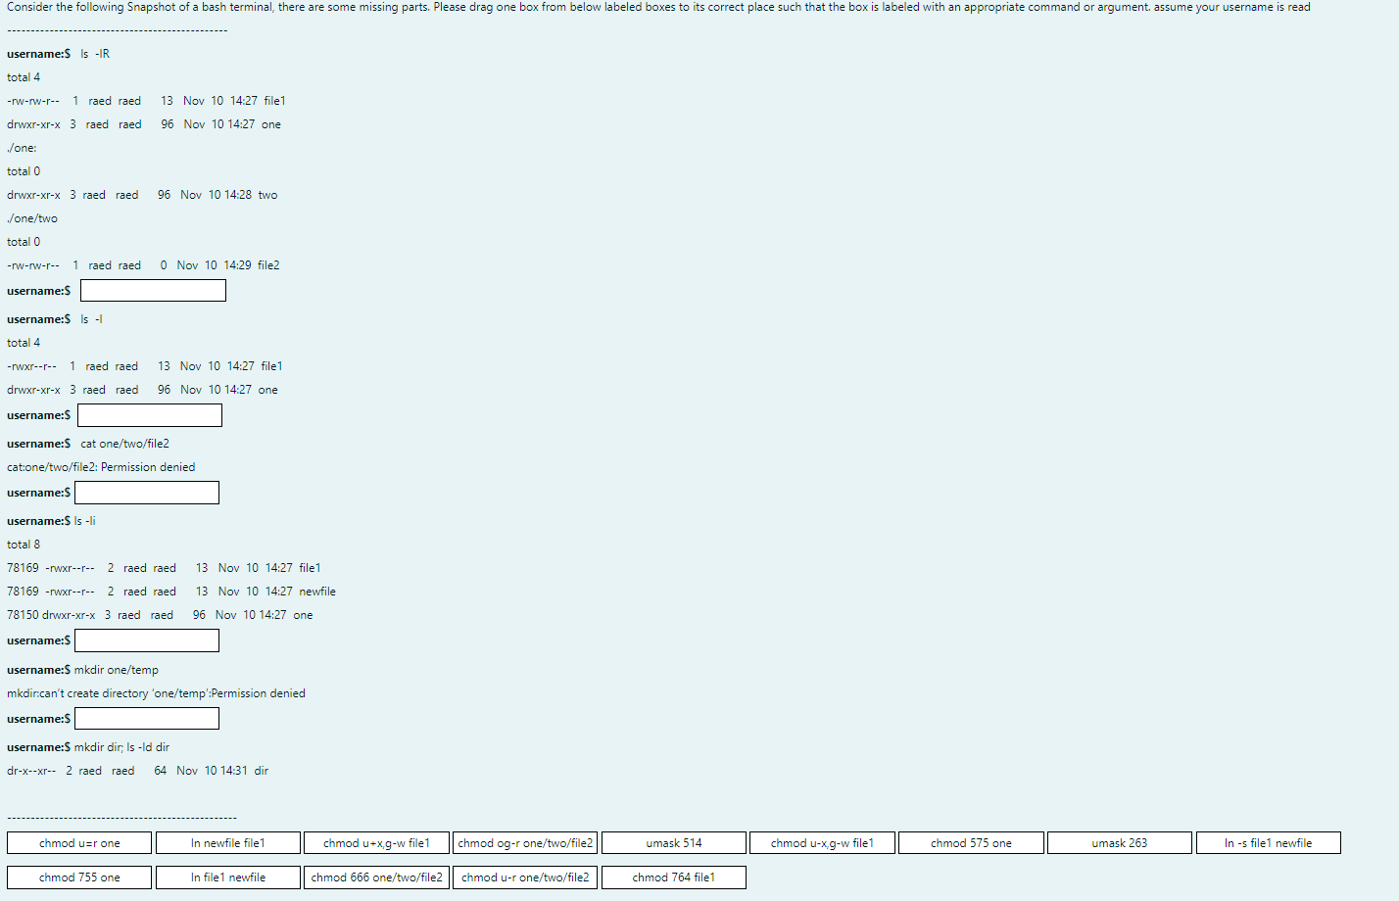Image resolution: width=1399 pixels, height=901 pixels.
Task: Click the blank box below the ls -l output
Action: pos(149,414)
